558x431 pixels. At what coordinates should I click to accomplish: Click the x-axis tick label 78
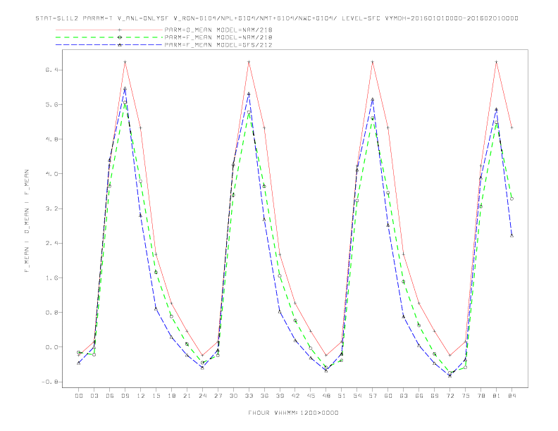(x=480, y=396)
